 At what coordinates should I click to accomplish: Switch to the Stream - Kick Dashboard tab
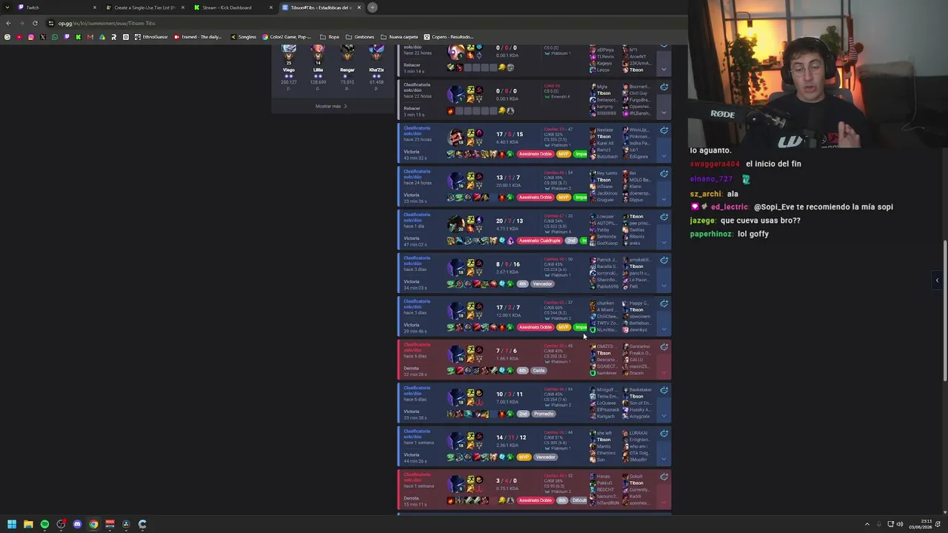232,7
